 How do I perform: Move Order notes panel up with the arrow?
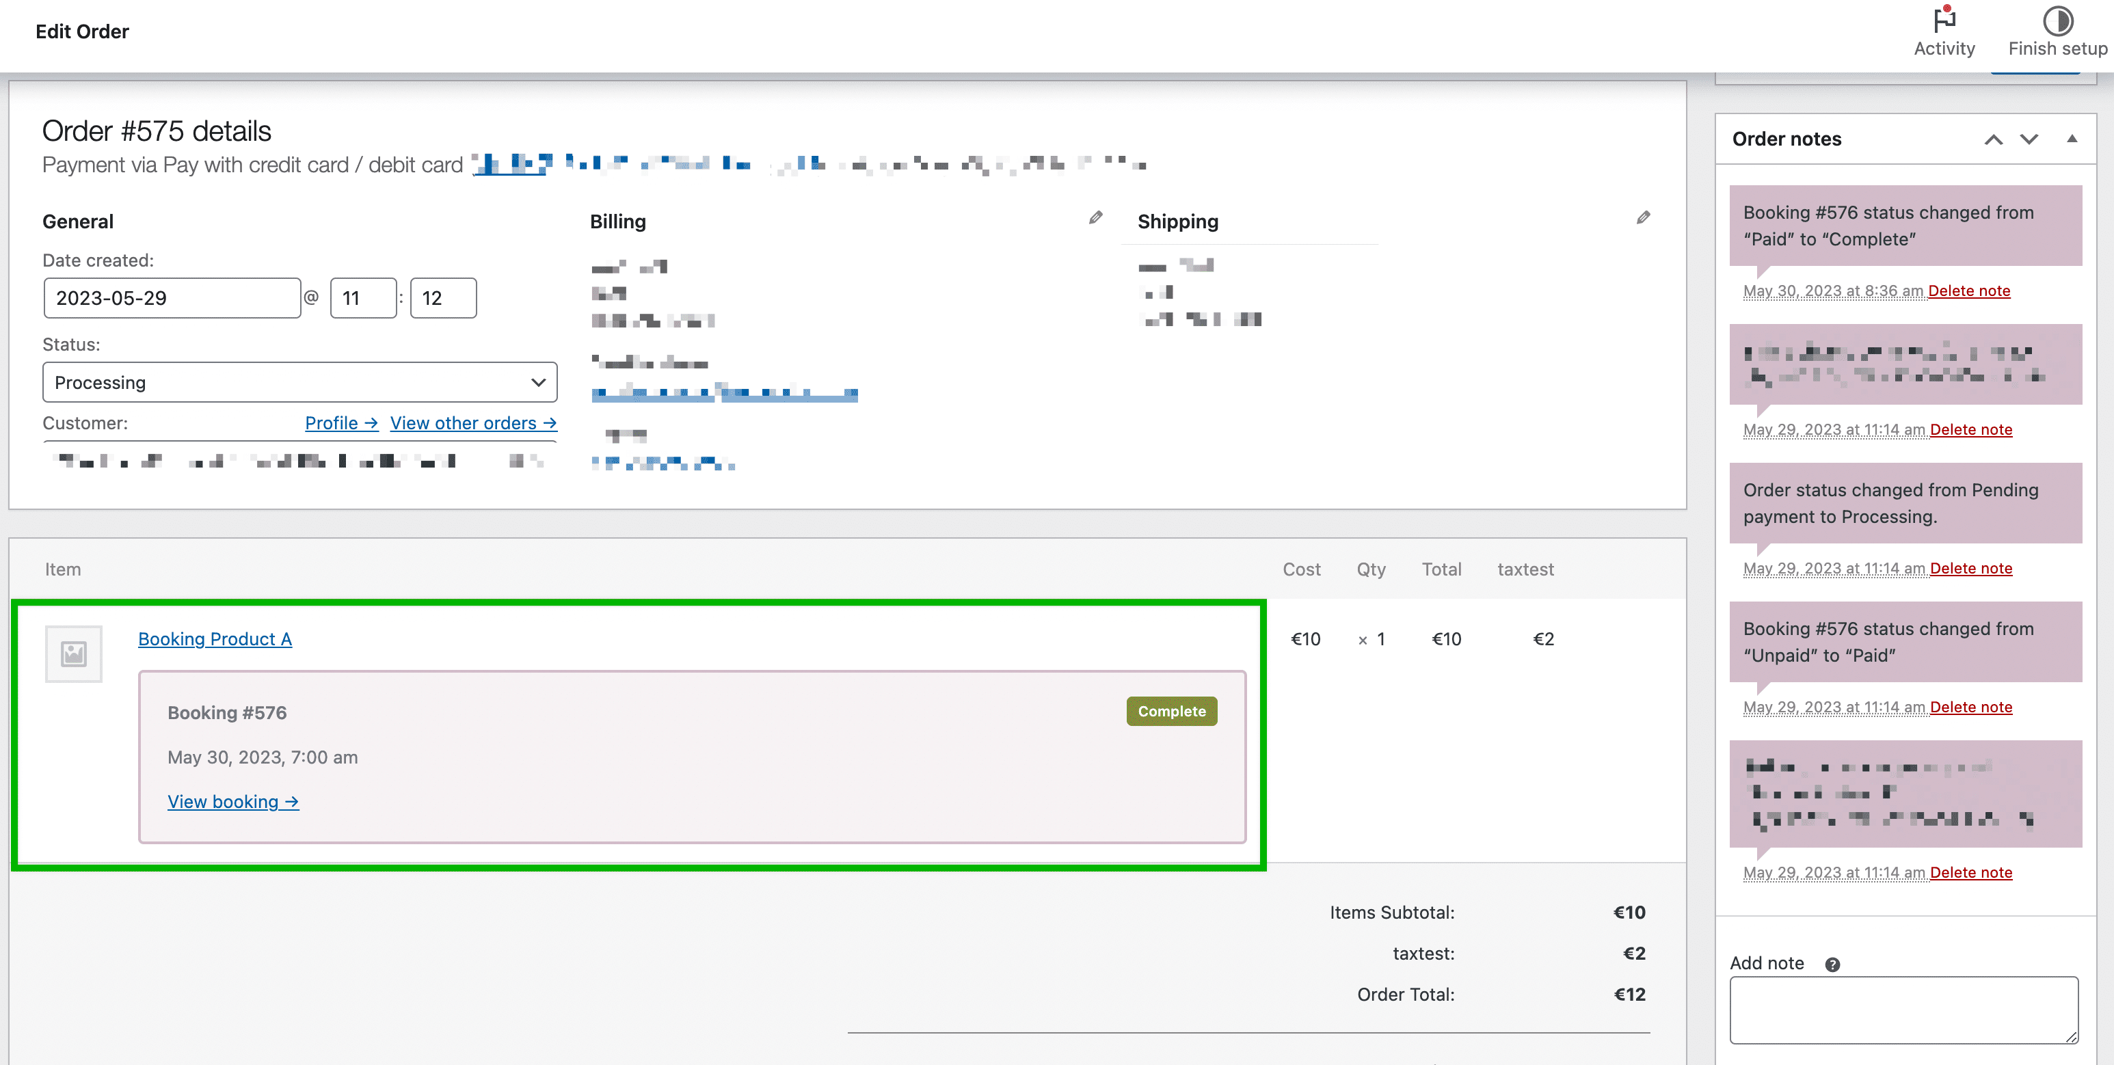(x=1994, y=139)
